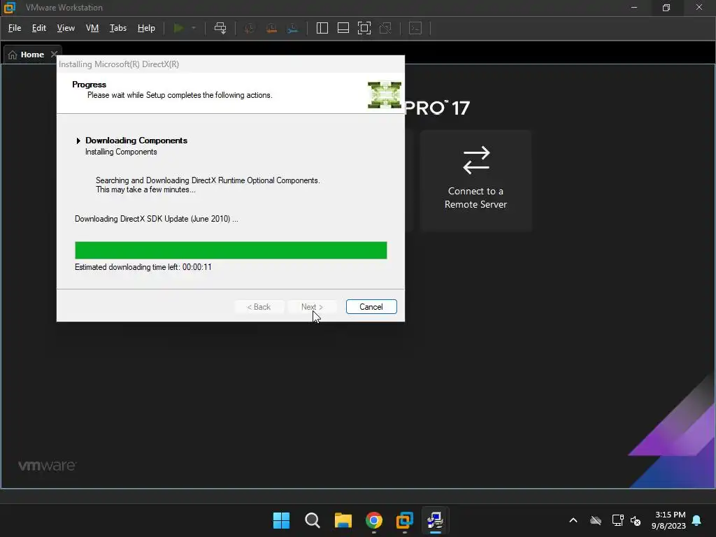Screen dimensions: 716x537
Task: Click the DirectX logo in setup header
Action: [x=385, y=95]
